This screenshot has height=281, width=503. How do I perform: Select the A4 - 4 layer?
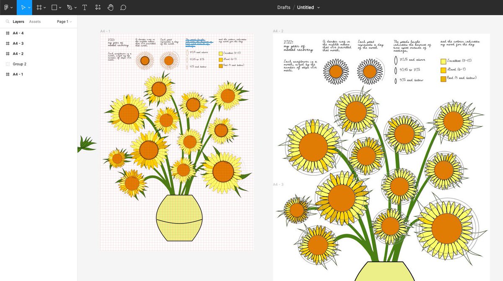point(39,33)
